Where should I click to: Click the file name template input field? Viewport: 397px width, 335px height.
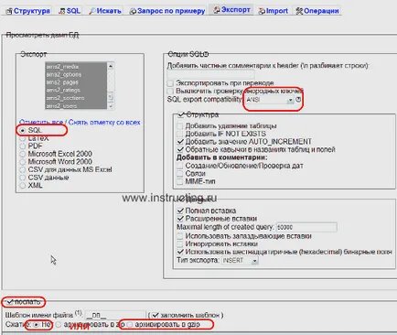click(115, 315)
